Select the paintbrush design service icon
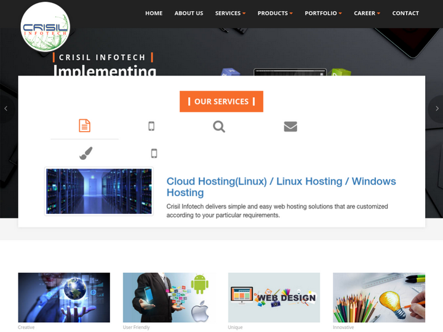Image resolution: width=443 pixels, height=332 pixels. coord(86,153)
